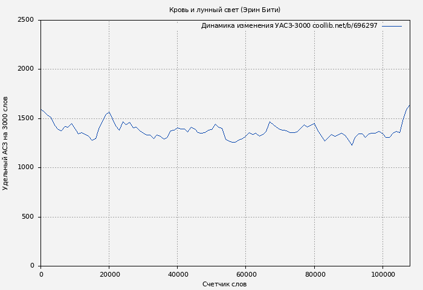Select the 1000 tick label on y-axis
Viewport: 423px width, 290px height.
pos(25,167)
